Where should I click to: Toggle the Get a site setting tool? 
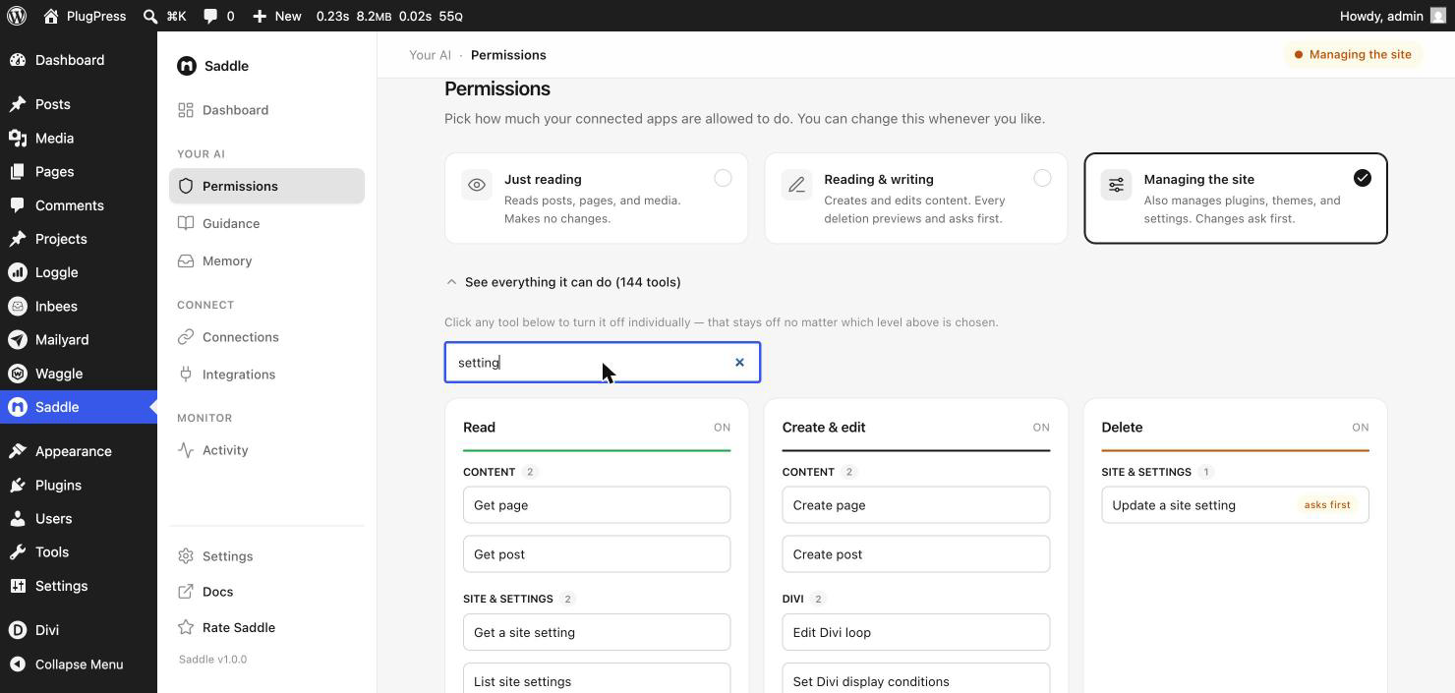pyautogui.click(x=597, y=632)
